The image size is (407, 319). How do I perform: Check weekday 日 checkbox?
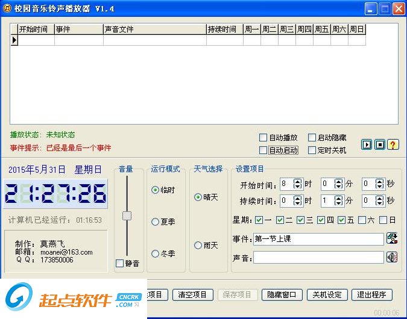(x=383, y=220)
